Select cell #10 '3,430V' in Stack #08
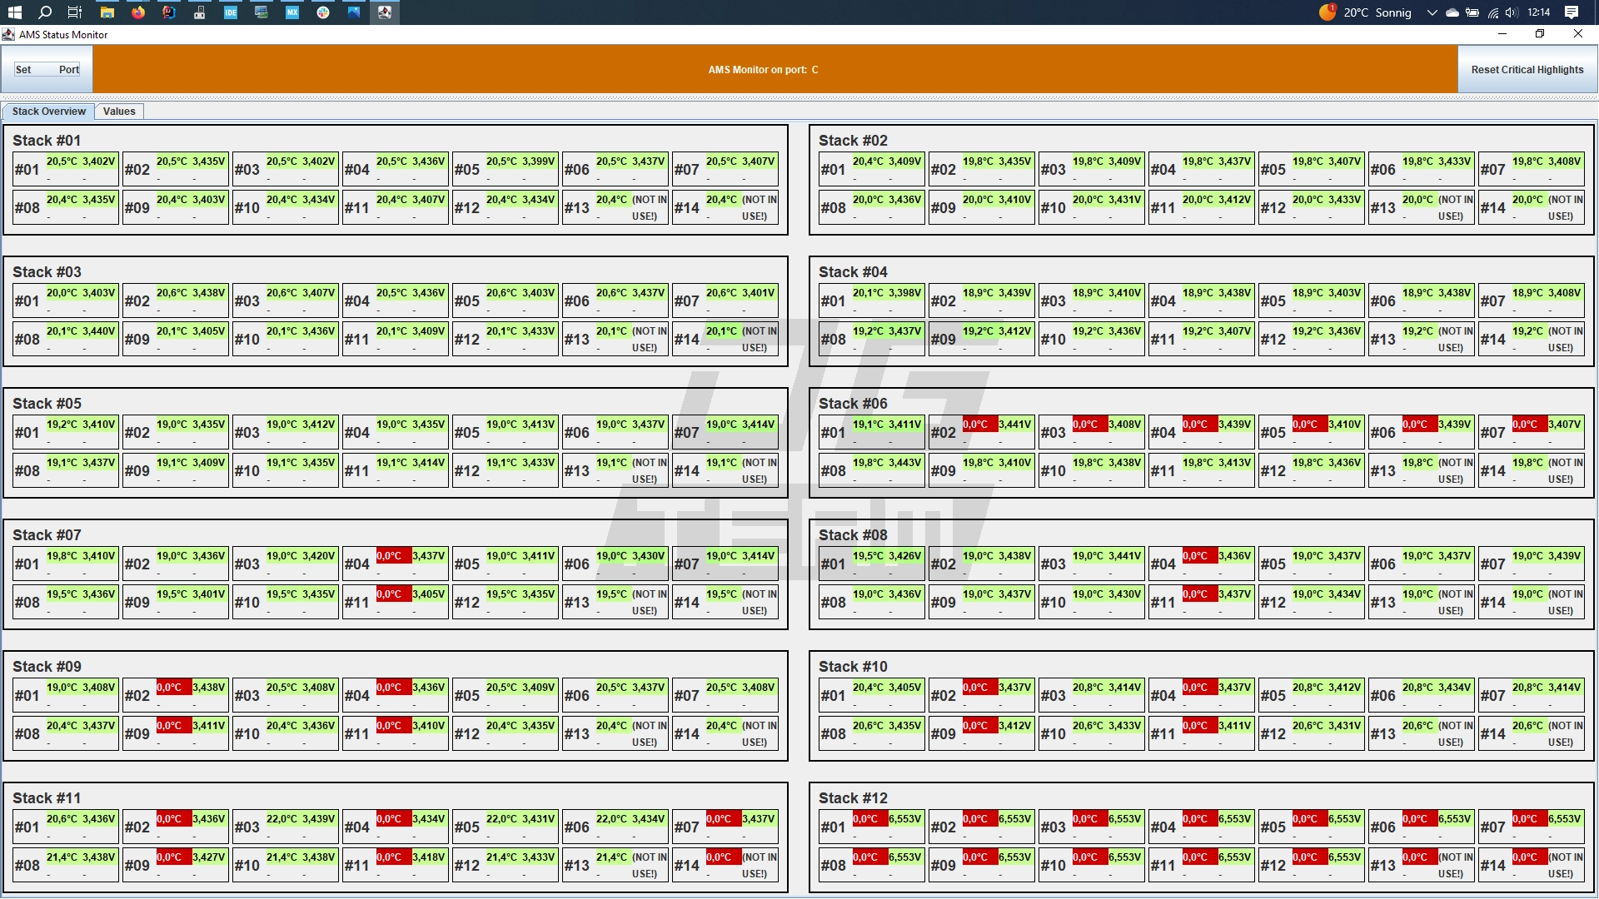The height and width of the screenshot is (899, 1599). 1092,602
